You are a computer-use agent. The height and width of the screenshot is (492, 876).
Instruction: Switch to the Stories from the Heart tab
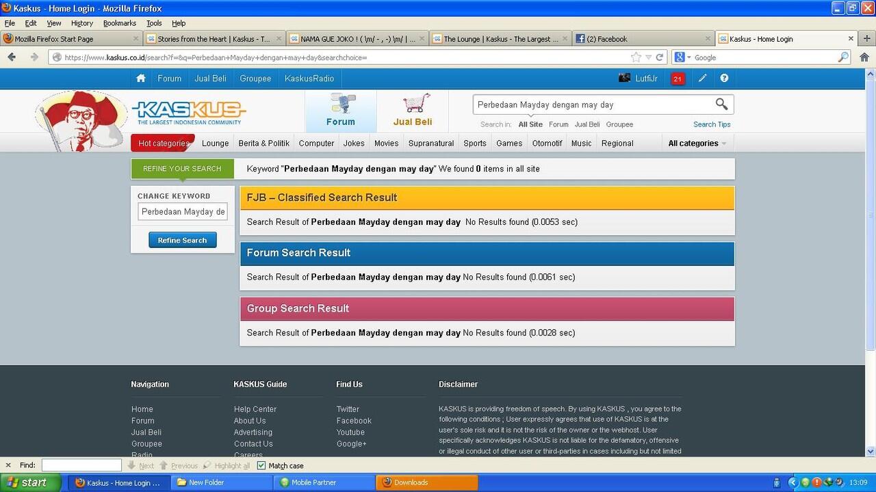tap(215, 39)
